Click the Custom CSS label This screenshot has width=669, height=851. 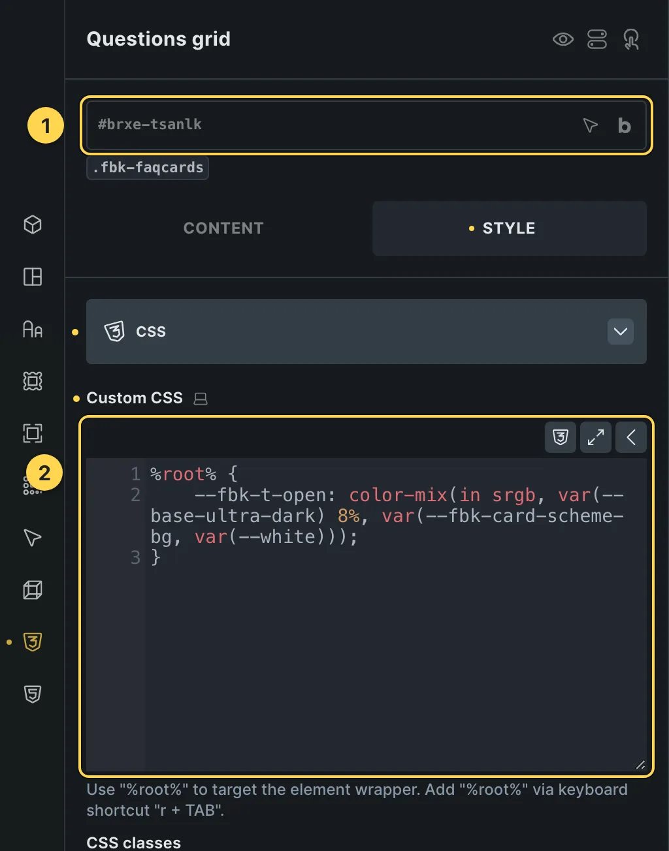point(135,398)
